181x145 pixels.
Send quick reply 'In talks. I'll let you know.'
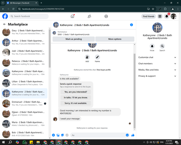76,98
